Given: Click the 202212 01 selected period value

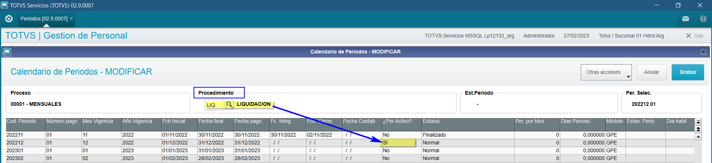Looking at the screenshot, I should click(644, 104).
